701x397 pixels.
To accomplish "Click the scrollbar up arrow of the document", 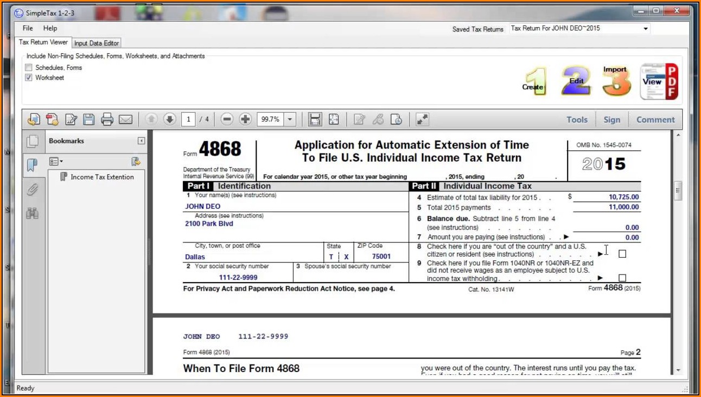I will [x=678, y=134].
